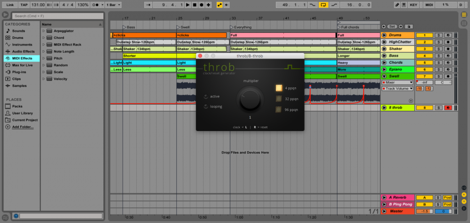Select the Drums category

(x=18, y=38)
